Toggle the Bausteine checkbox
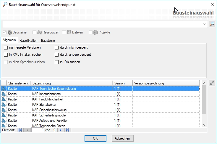Viewport: 217px width, 144px height. click(4, 33)
